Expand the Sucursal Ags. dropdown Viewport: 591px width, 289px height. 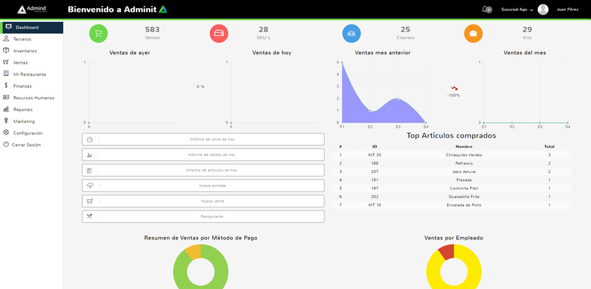pos(517,9)
